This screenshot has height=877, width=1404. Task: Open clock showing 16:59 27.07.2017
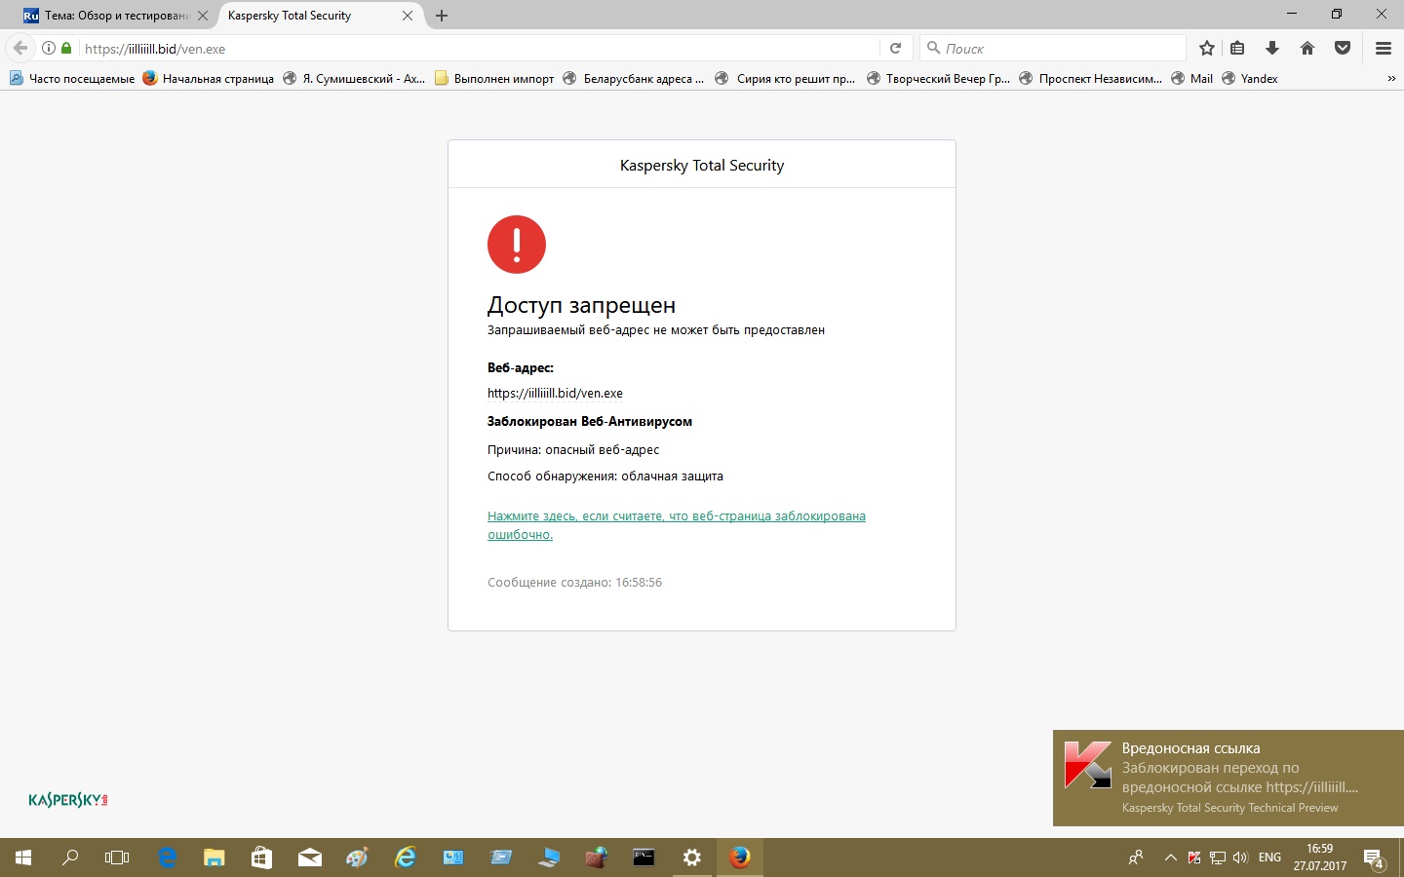point(1320,858)
